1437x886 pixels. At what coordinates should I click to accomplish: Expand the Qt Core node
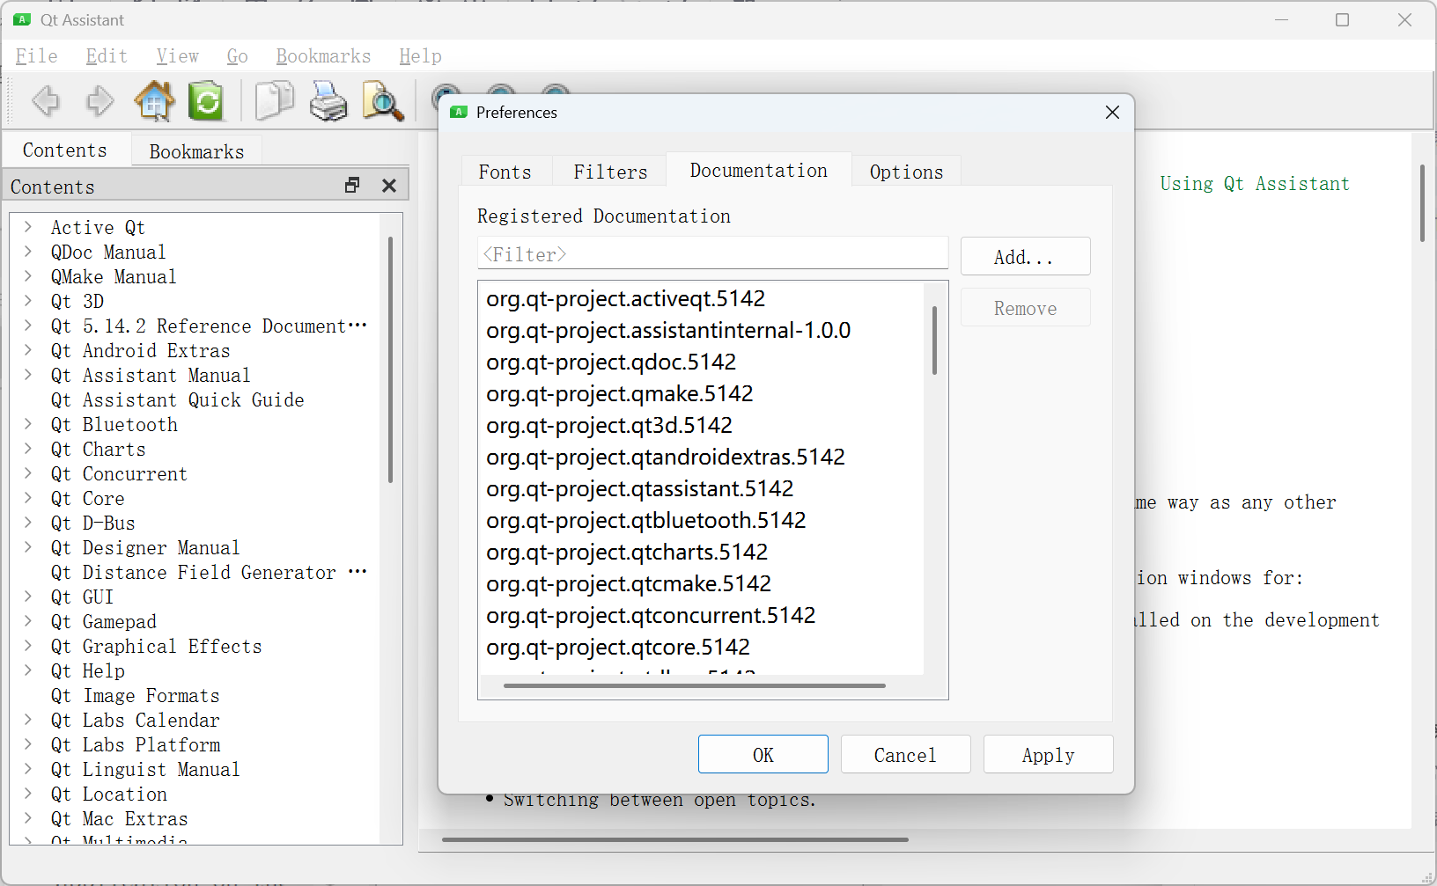[28, 498]
